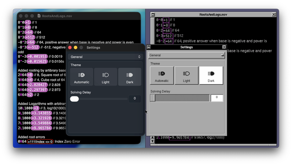
Task: Expand the General combo box in gray Settings
Action: tap(186, 55)
